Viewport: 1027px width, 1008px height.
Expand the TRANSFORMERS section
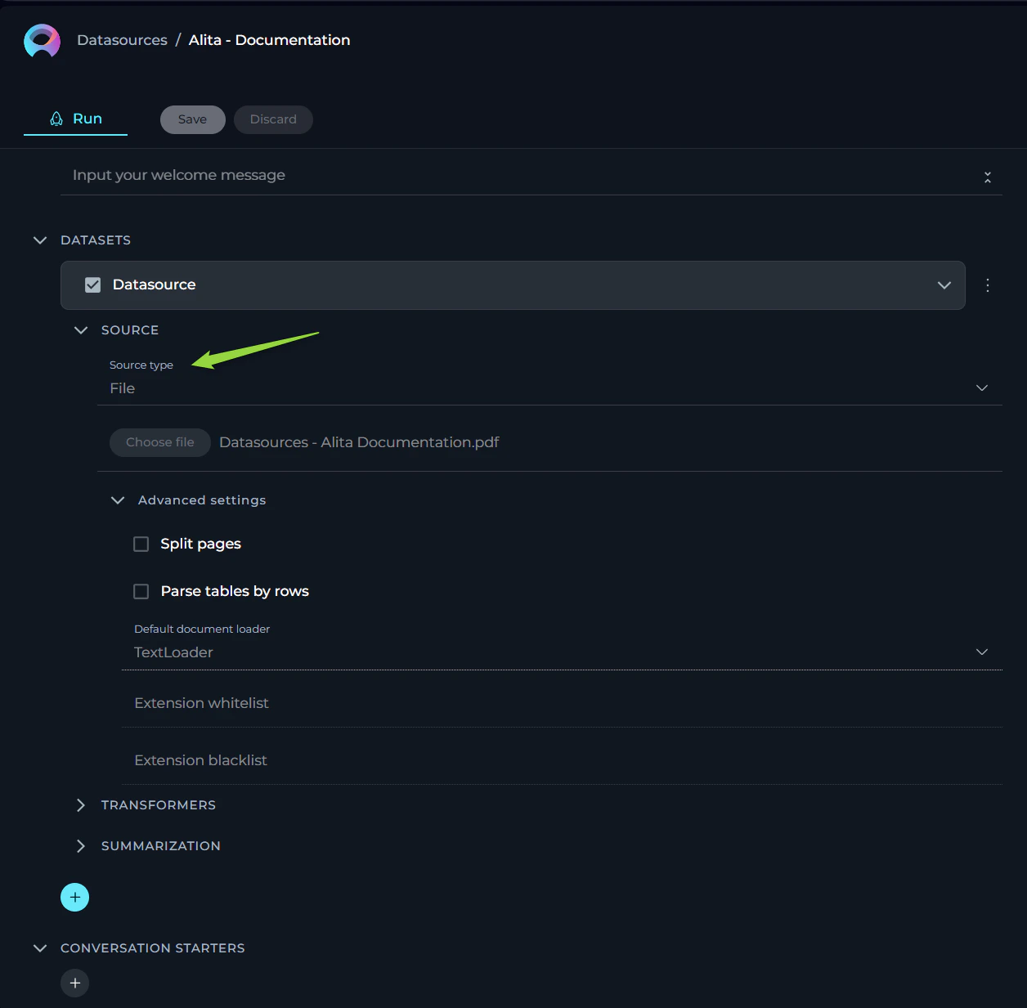point(80,805)
